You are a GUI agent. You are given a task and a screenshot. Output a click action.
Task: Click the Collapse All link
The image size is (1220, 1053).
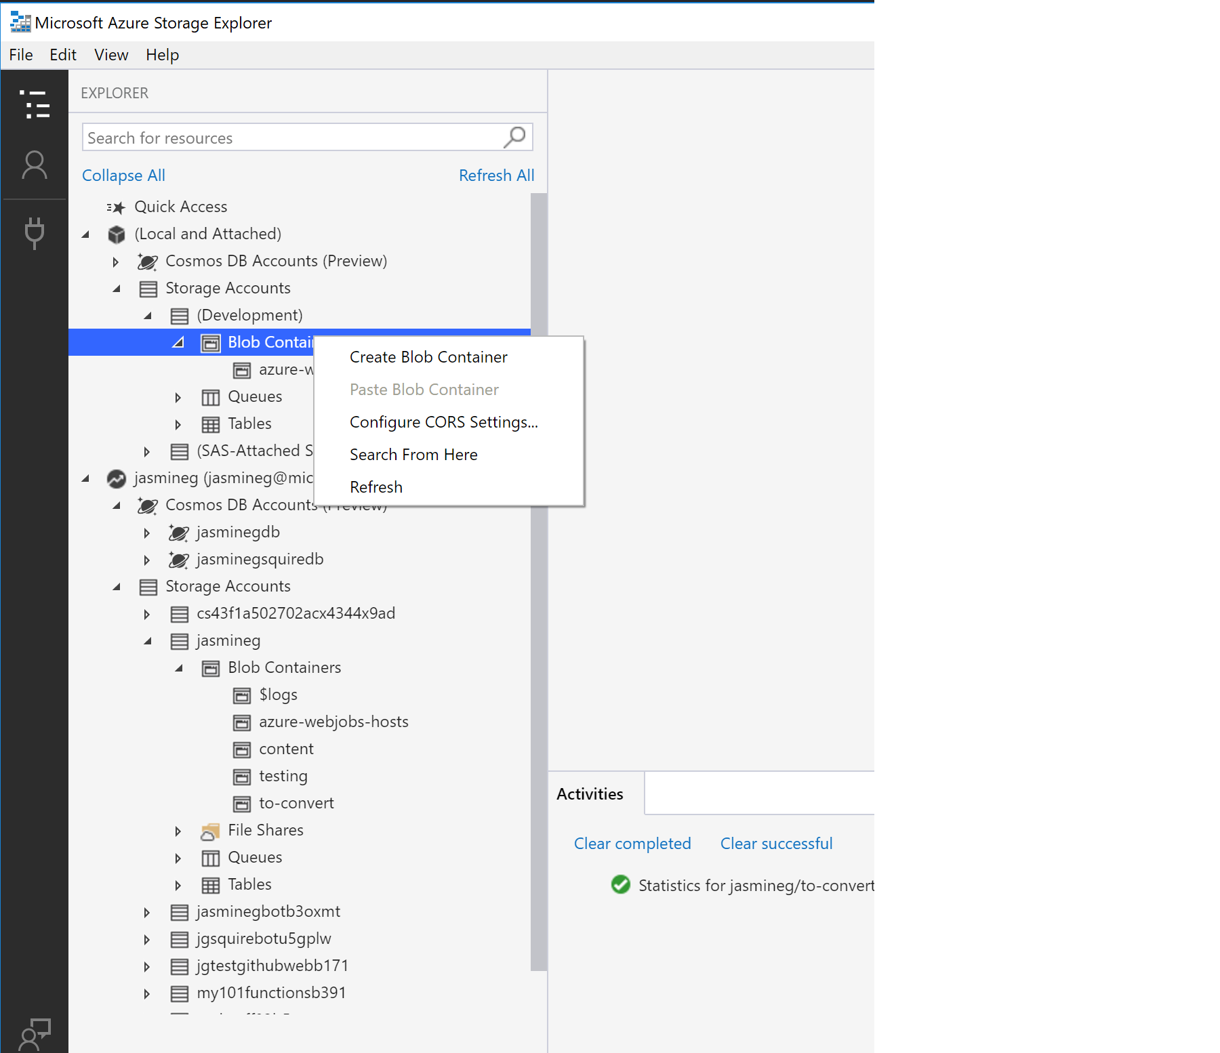point(123,175)
